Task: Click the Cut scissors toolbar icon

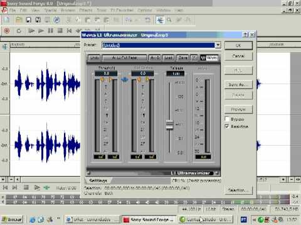Action: tap(68, 20)
